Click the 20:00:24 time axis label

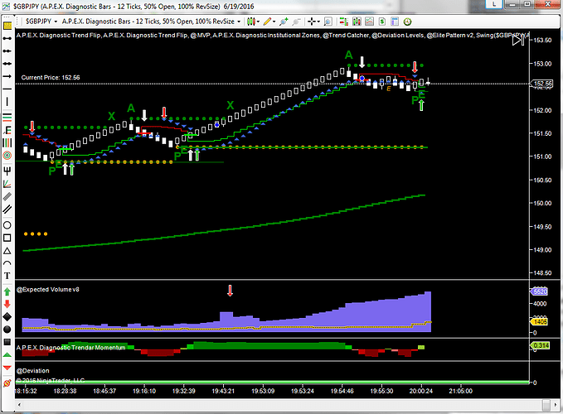[421, 391]
